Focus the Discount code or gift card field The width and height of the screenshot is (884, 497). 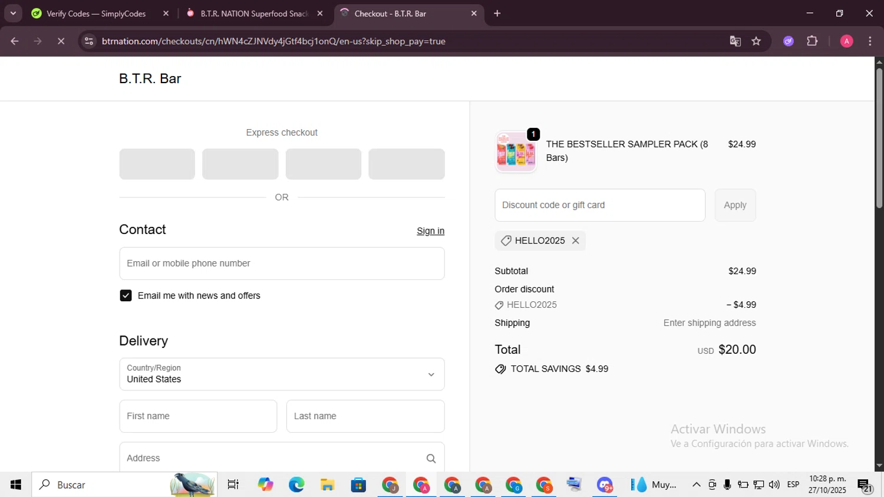(600, 205)
